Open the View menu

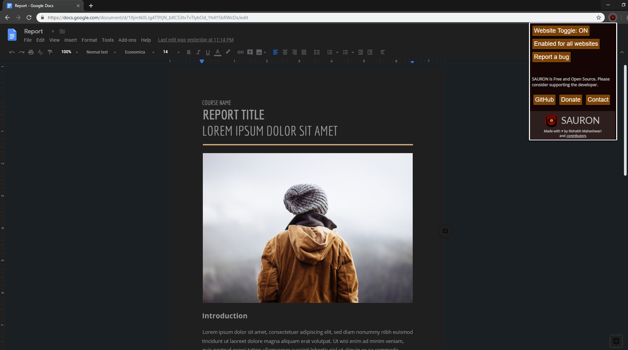click(54, 40)
